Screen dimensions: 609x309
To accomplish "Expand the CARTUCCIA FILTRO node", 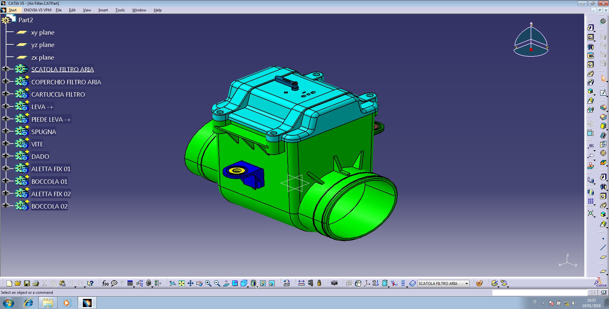I will (5, 93).
